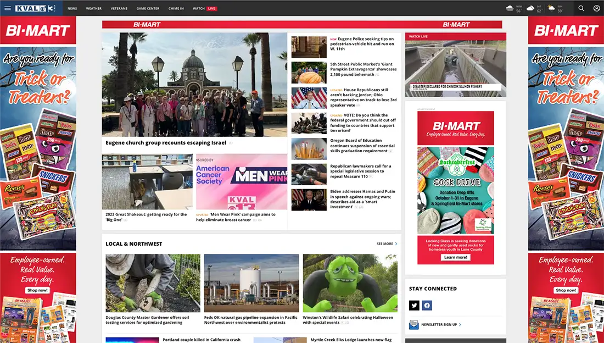Open the Weather menu
This screenshot has height=343, width=604.
(93, 8)
